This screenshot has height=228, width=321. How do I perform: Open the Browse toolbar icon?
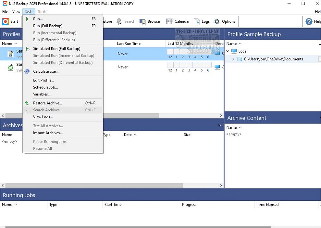point(142,21)
